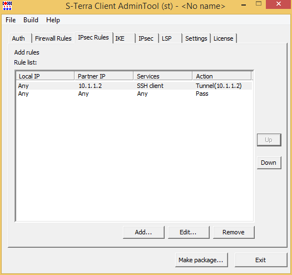Open the Settings tab
292x275 pixels.
196,38
